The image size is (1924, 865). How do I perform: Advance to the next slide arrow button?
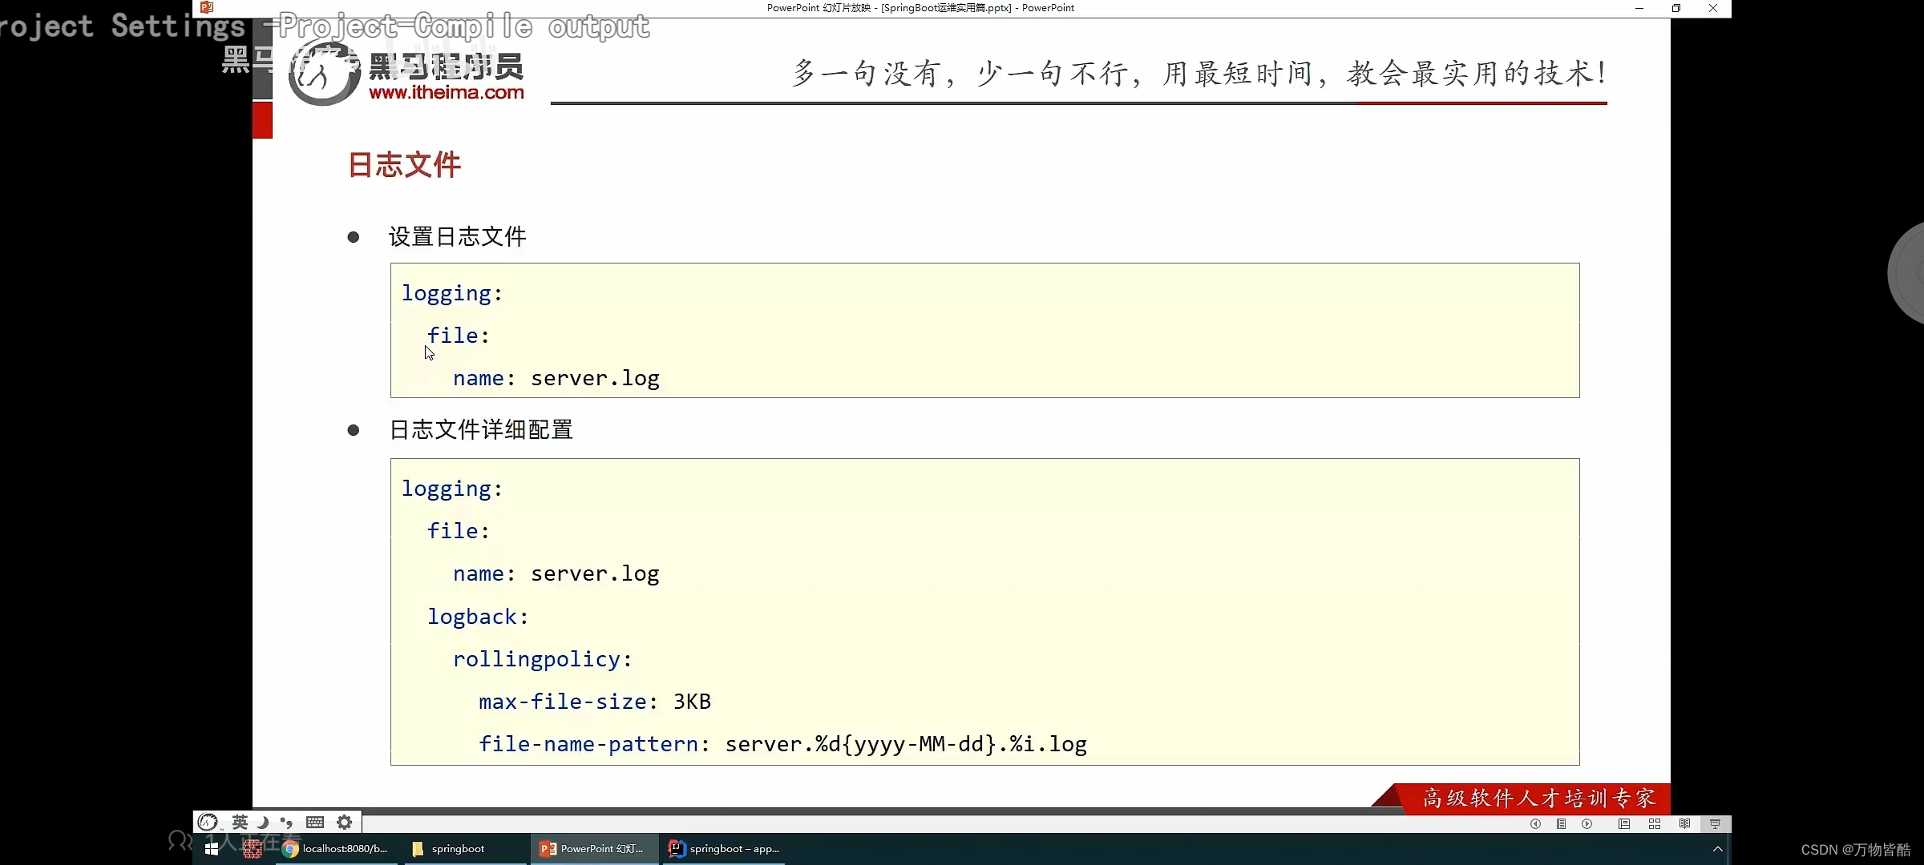1586,823
